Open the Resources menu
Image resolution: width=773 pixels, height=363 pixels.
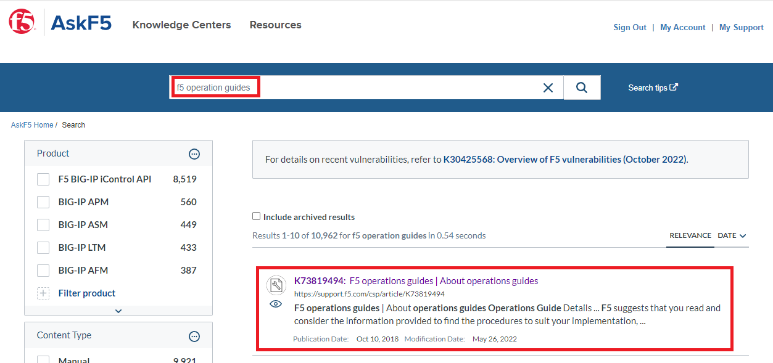[x=275, y=25]
